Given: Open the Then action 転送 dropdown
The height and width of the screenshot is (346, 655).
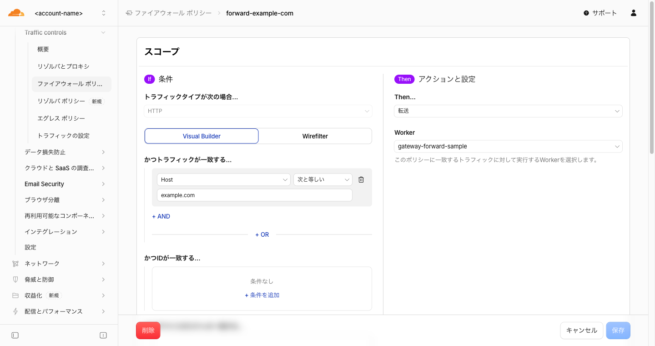Looking at the screenshot, I should coord(508,111).
